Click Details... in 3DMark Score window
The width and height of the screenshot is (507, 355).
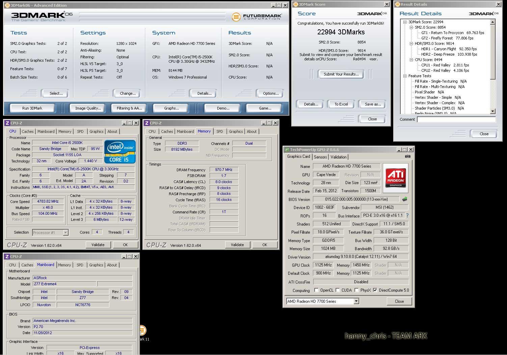pos(311,104)
